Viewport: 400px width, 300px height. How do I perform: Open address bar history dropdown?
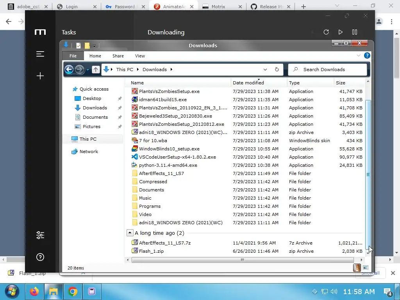(265, 70)
